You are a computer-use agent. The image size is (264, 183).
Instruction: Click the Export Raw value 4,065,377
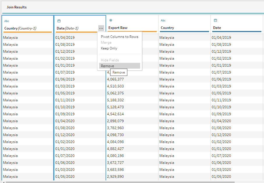(x=115, y=79)
